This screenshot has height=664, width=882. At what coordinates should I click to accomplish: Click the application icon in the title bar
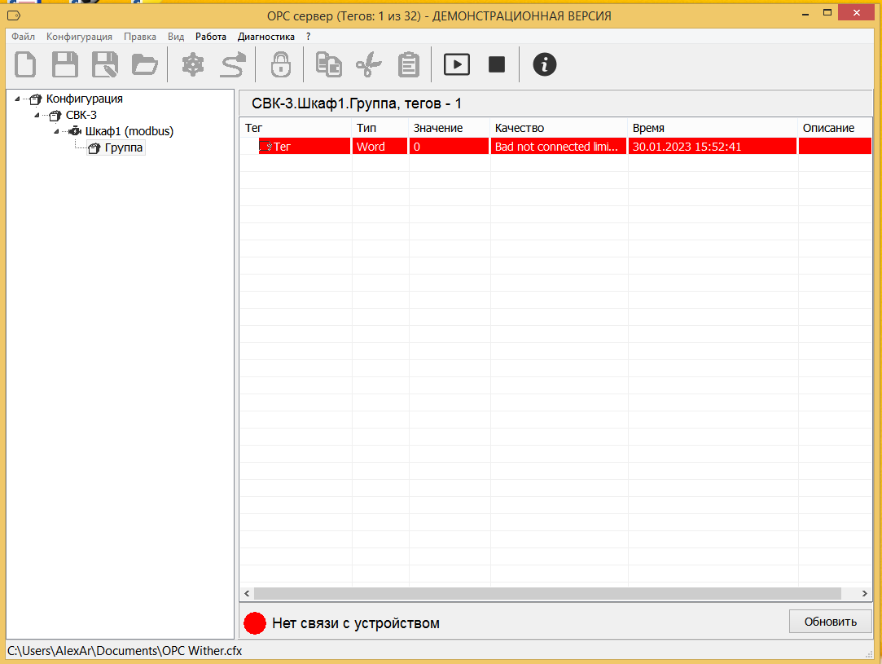tap(14, 15)
